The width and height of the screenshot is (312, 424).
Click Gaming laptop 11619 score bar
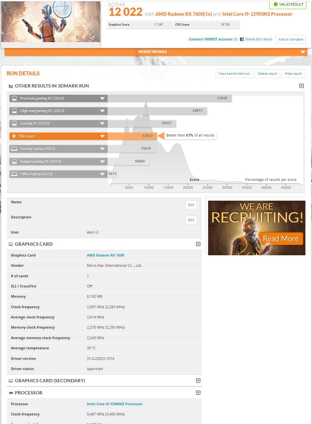tap(131, 149)
